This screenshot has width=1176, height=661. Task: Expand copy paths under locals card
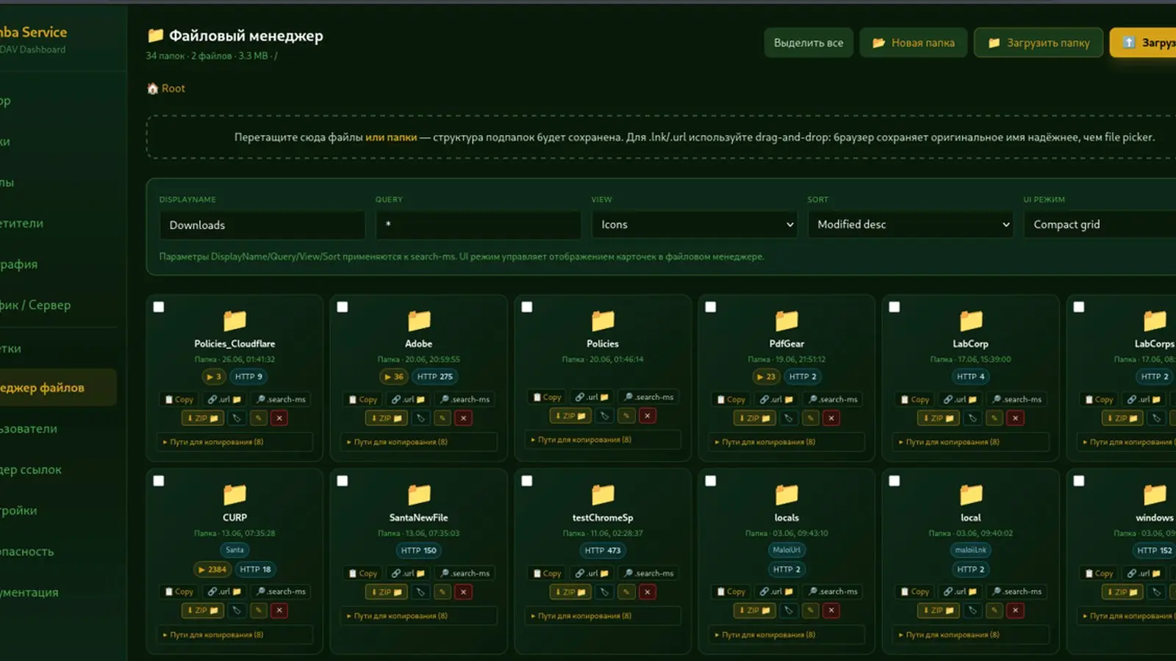(x=788, y=635)
